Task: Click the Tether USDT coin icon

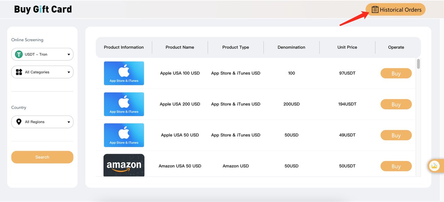Action: tap(19, 54)
